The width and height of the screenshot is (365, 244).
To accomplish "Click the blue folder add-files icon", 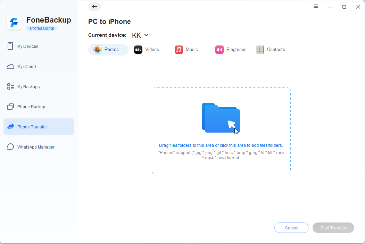I will 221,118.
